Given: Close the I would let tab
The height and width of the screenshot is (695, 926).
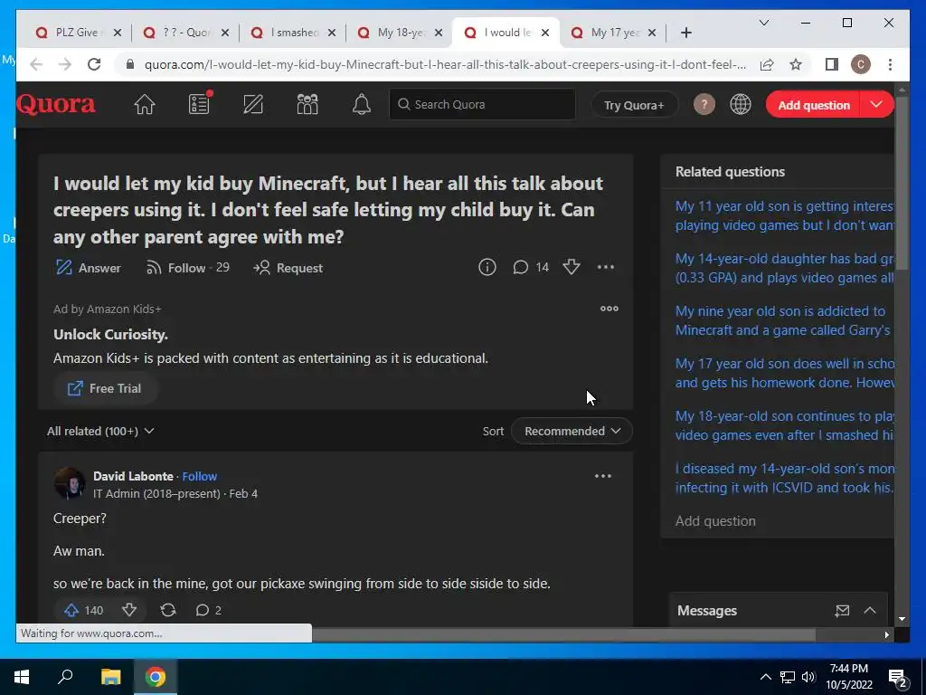Looking at the screenshot, I should tap(545, 33).
